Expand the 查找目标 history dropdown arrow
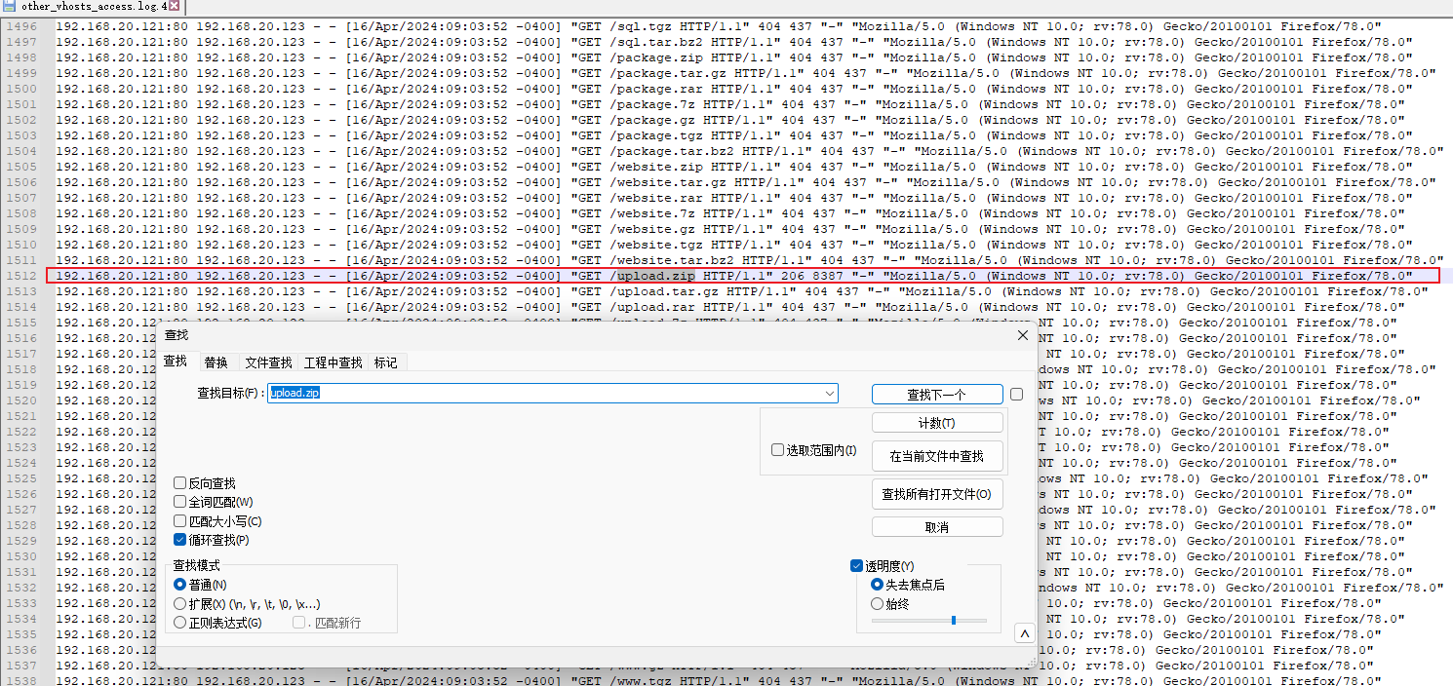The width and height of the screenshot is (1453, 686). (830, 394)
